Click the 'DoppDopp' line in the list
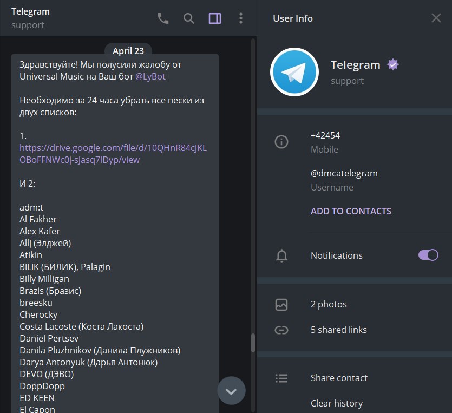 (42, 386)
